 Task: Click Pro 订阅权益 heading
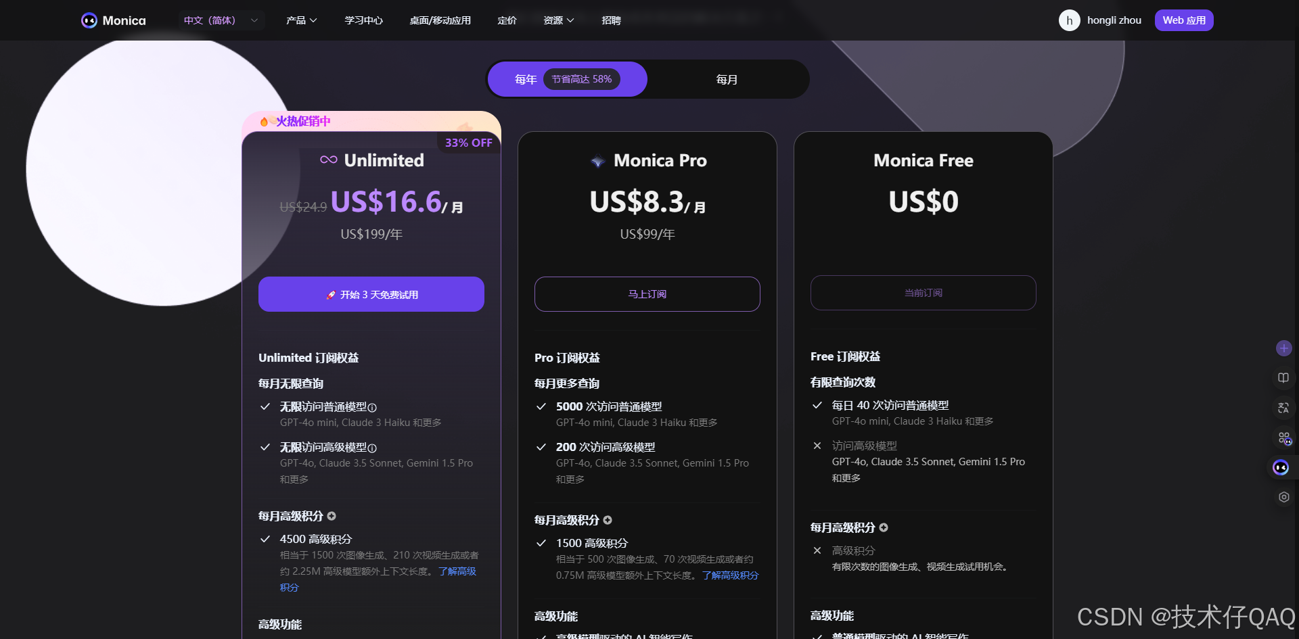[x=567, y=358]
